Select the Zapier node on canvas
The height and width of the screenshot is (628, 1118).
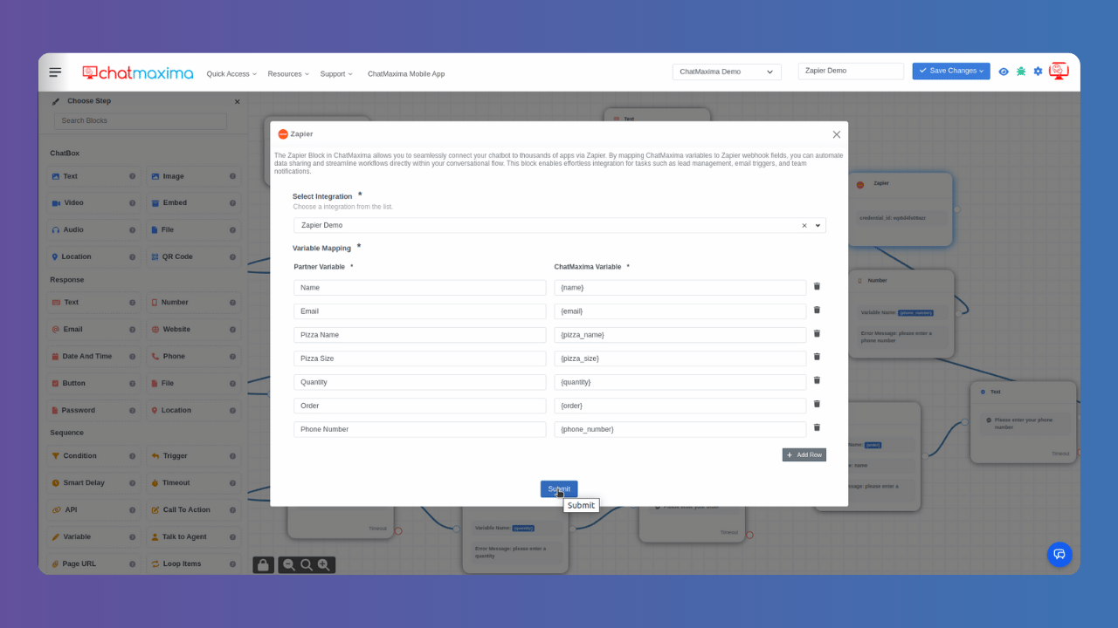click(x=900, y=208)
